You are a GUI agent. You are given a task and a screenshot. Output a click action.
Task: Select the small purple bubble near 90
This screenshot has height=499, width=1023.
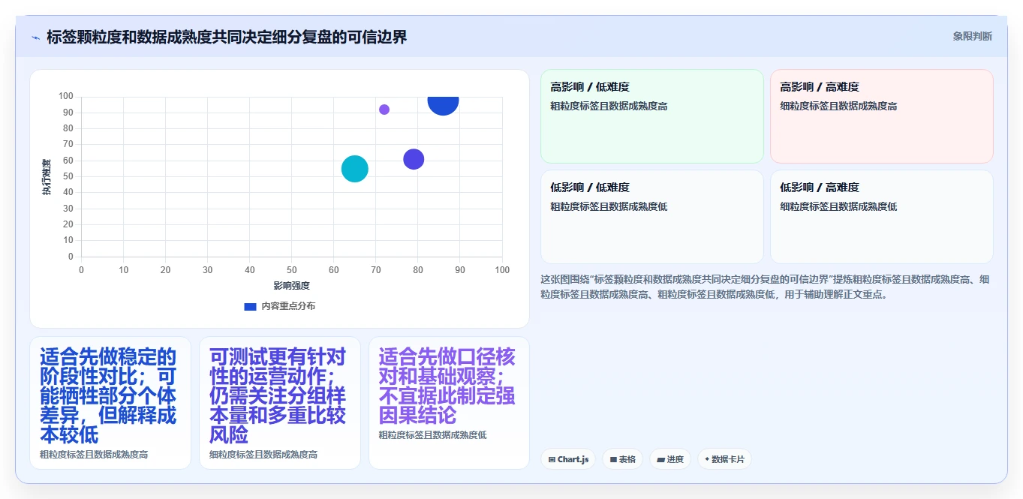(384, 110)
